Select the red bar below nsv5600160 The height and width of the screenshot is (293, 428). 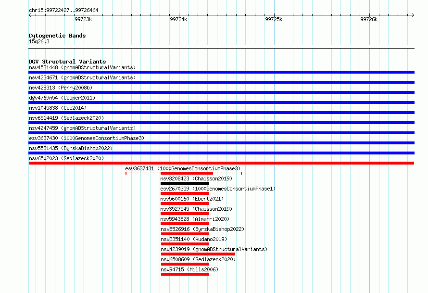(x=185, y=204)
